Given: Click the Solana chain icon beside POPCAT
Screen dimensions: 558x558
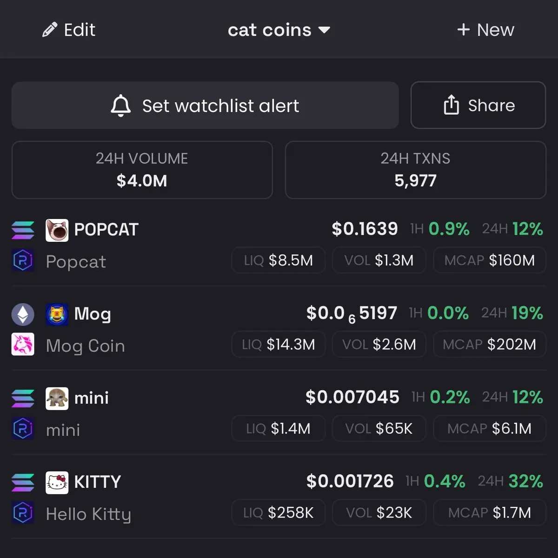Looking at the screenshot, I should (x=23, y=230).
